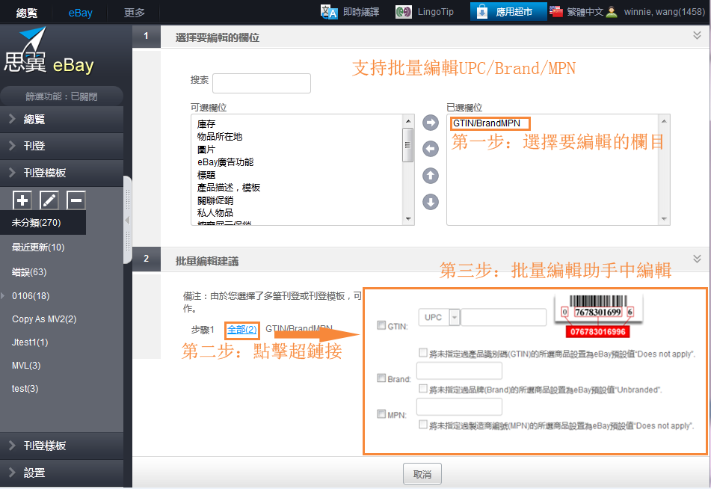Screen dimensions: 711x489
Task: Click the add folder plus icon
Action: 22,200
